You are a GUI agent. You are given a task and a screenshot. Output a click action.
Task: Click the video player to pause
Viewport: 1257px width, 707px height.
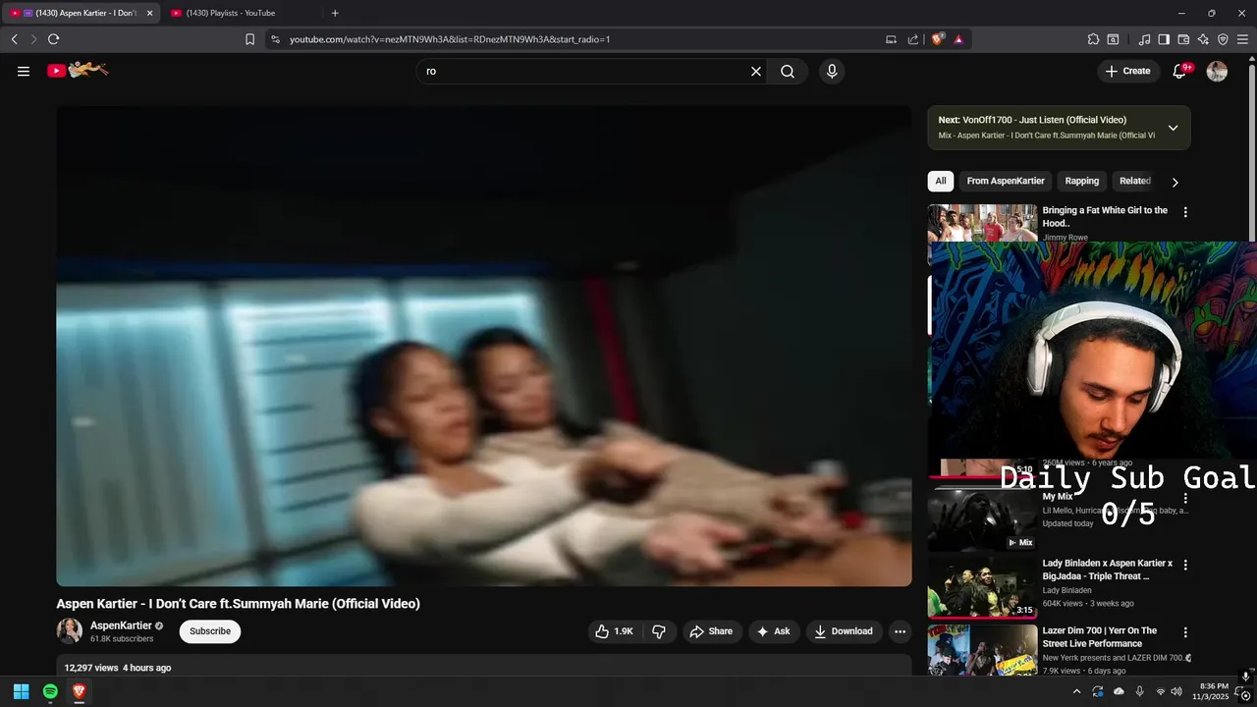(484, 346)
